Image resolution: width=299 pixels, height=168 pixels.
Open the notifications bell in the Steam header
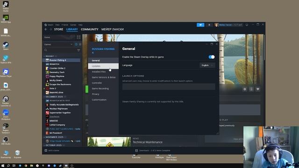[x=209, y=25]
